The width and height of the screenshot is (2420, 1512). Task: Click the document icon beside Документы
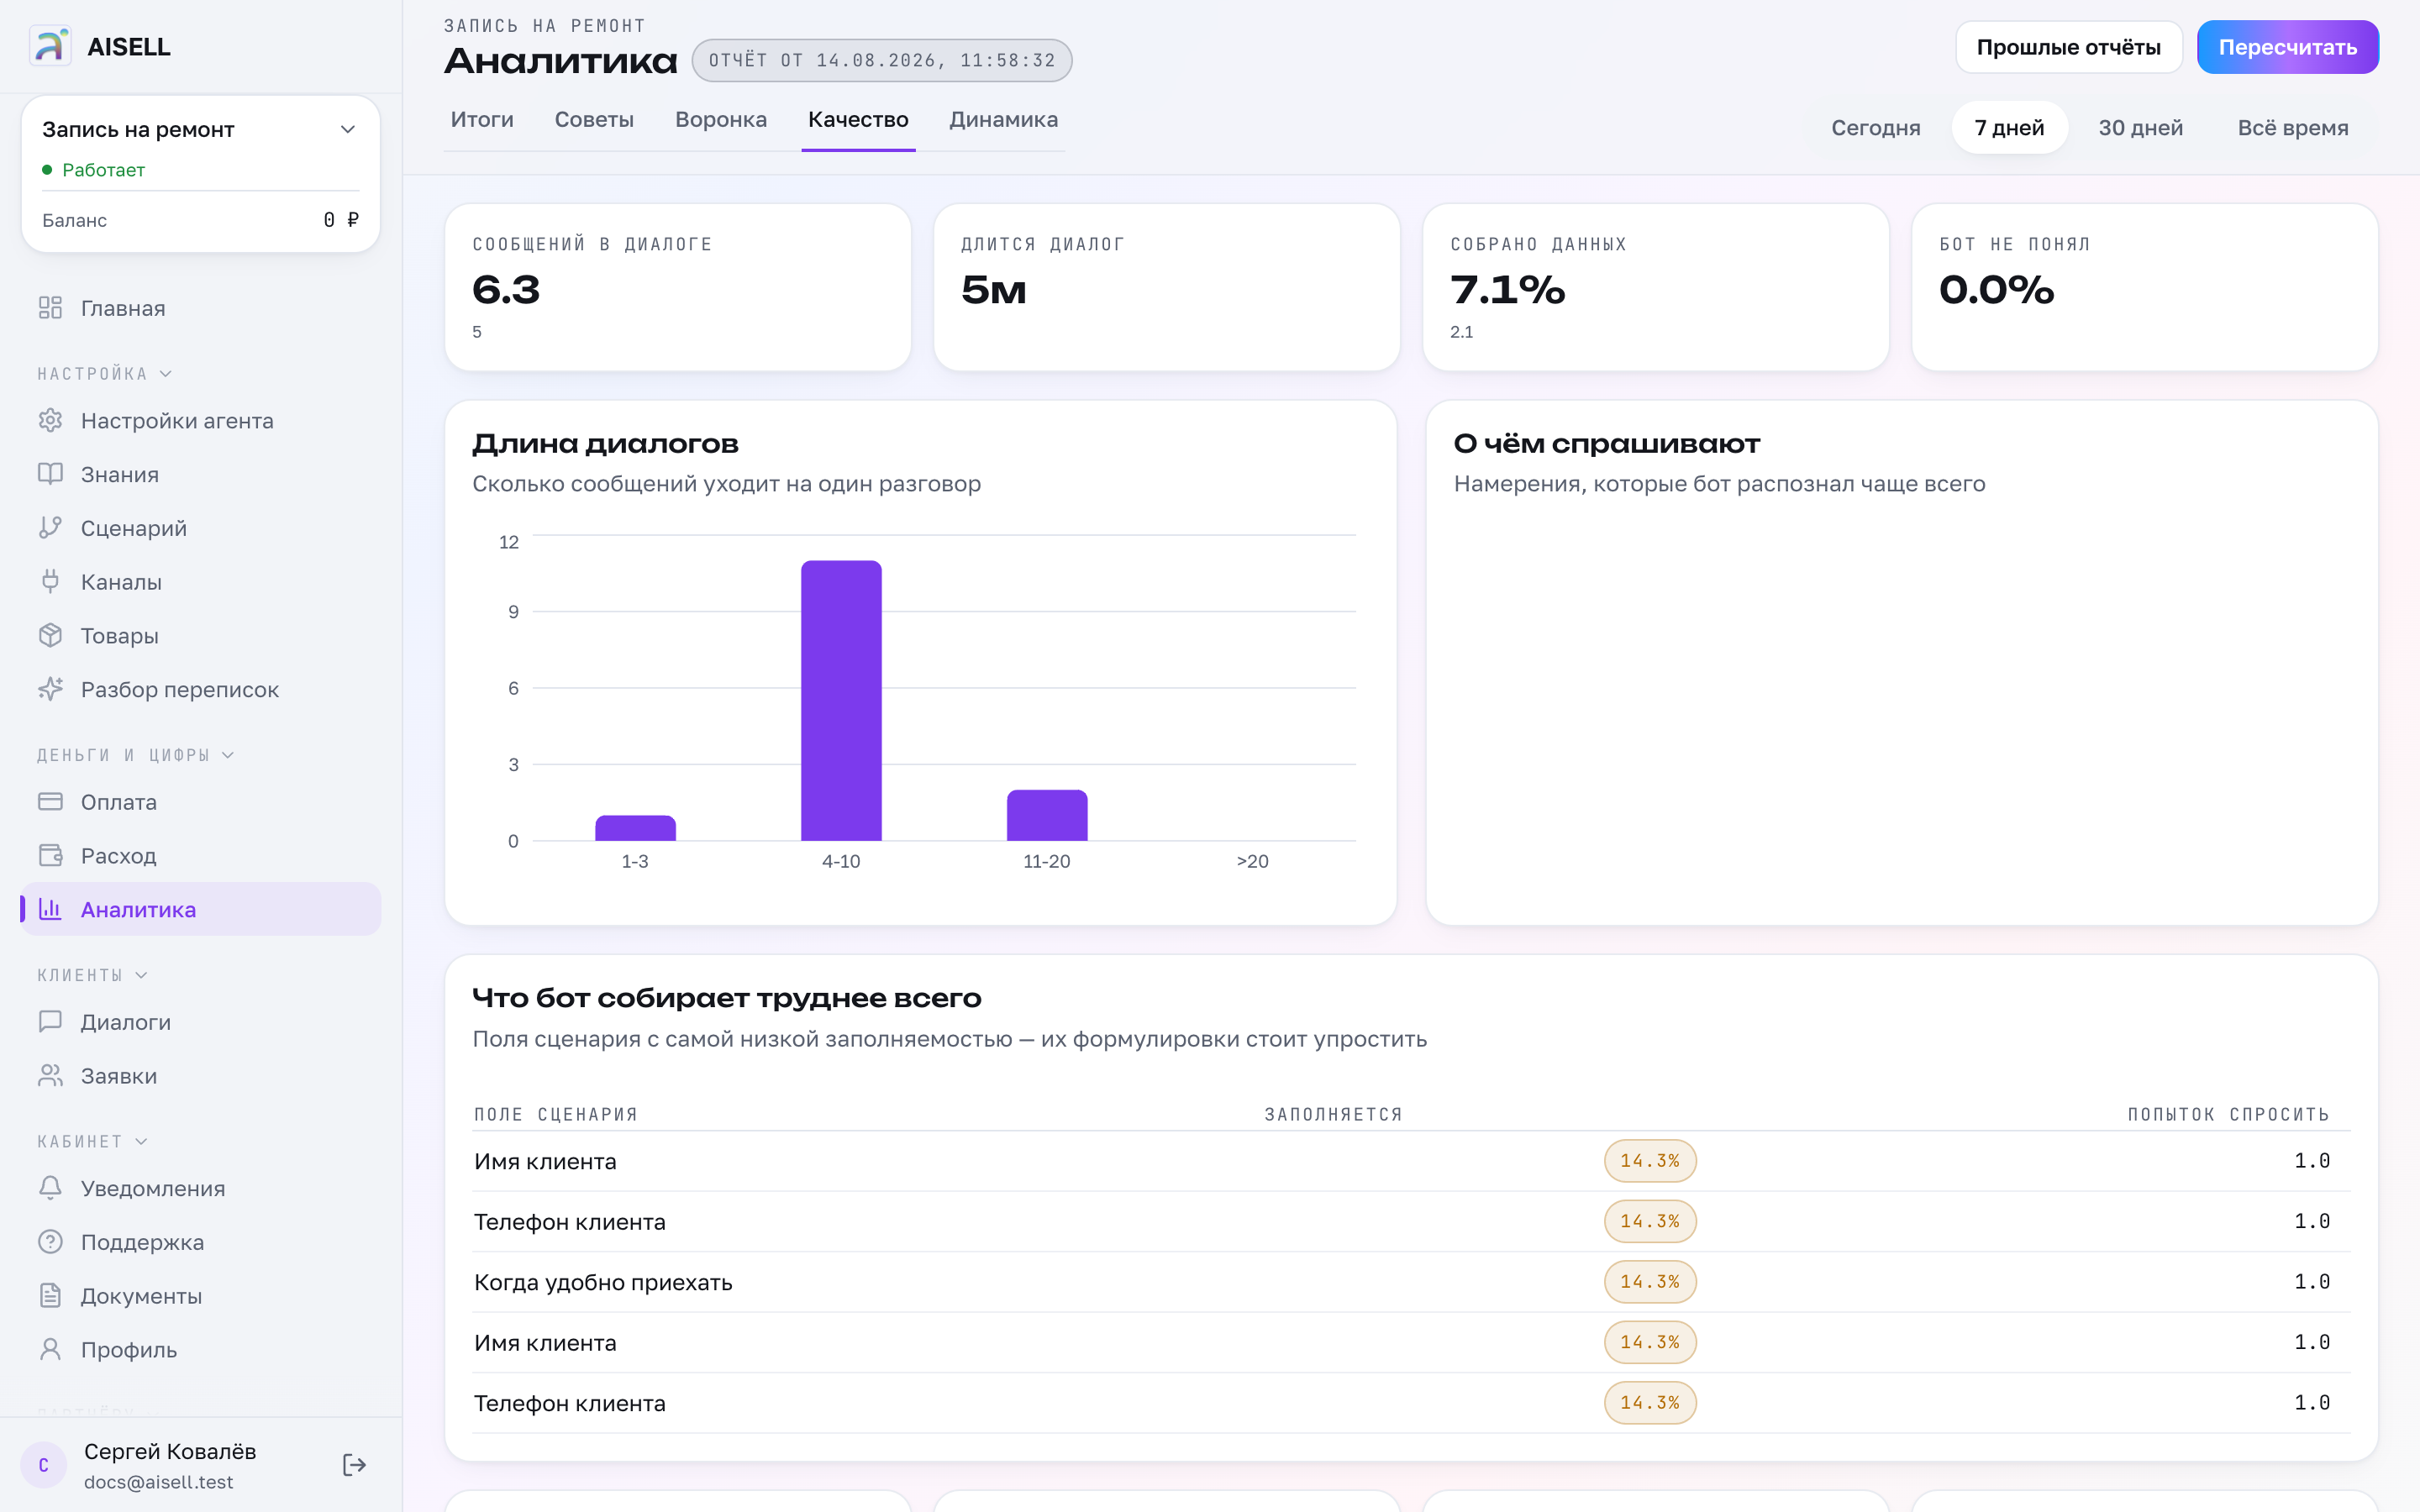tap(50, 1296)
